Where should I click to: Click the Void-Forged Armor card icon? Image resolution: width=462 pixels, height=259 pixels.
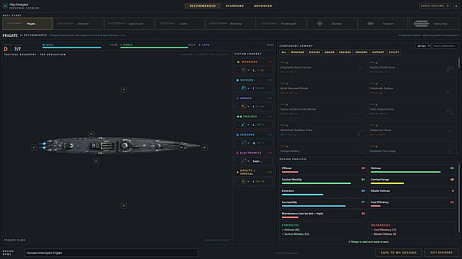pos(450,112)
